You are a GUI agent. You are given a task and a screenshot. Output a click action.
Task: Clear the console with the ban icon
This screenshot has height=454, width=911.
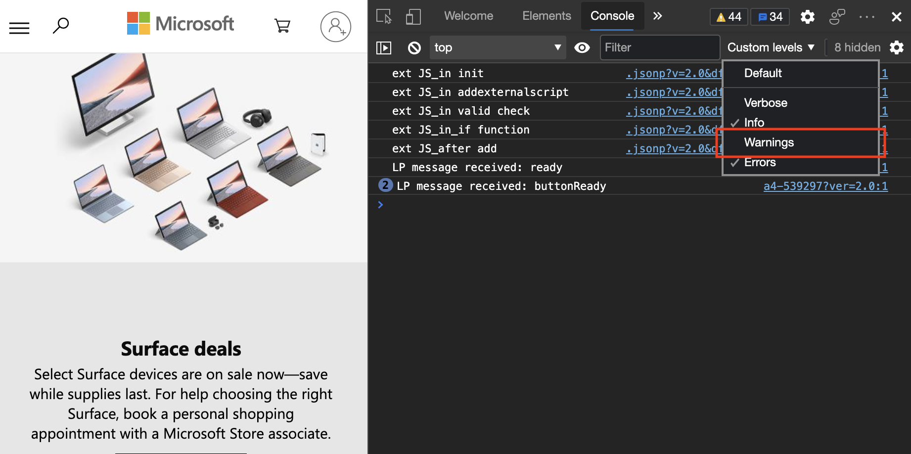(414, 47)
